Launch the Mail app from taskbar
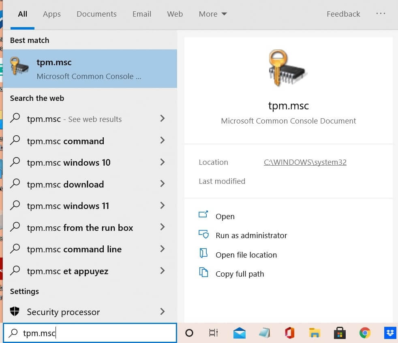The height and width of the screenshot is (343, 398). (240, 333)
